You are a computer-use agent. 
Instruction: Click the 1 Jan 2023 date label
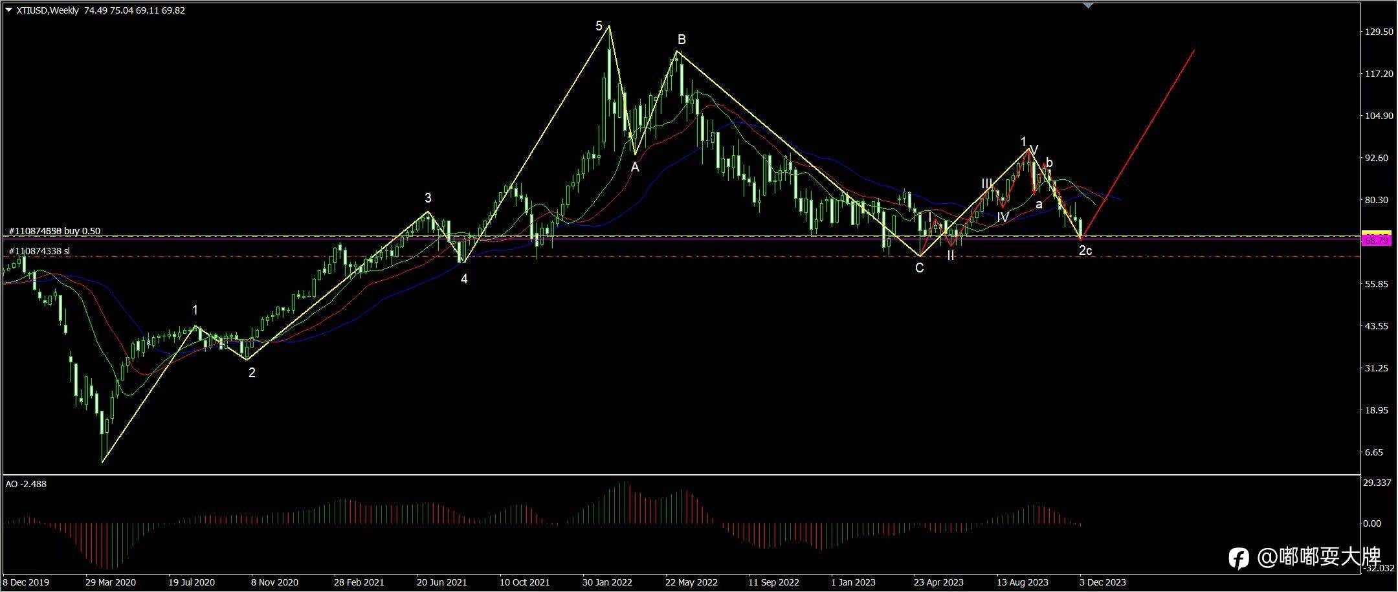(x=854, y=582)
